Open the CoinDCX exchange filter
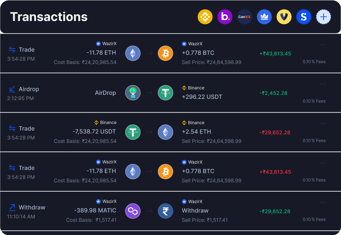This screenshot has width=341, height=235. [245, 16]
